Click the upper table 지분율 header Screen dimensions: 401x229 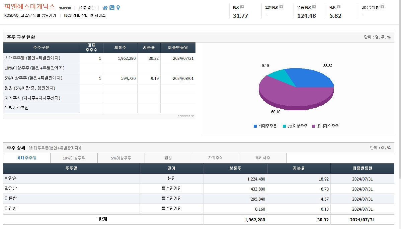pyautogui.click(x=149, y=48)
